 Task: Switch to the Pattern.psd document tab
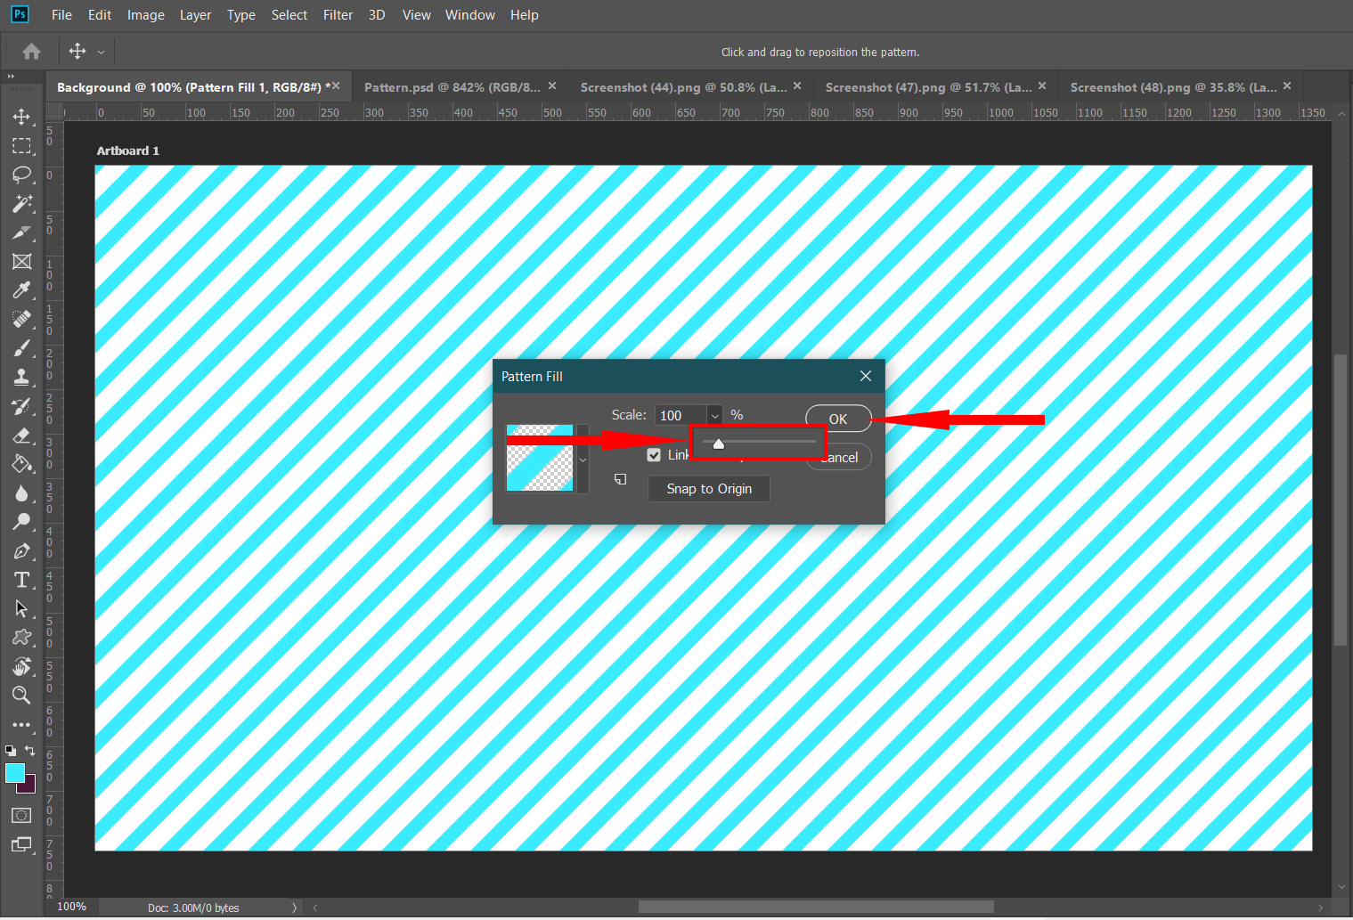tap(452, 87)
